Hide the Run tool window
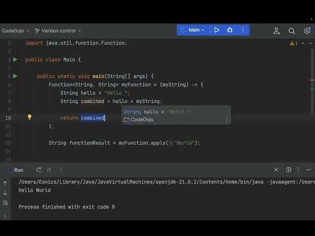This screenshot has height=236, width=315. tap(308, 170)
